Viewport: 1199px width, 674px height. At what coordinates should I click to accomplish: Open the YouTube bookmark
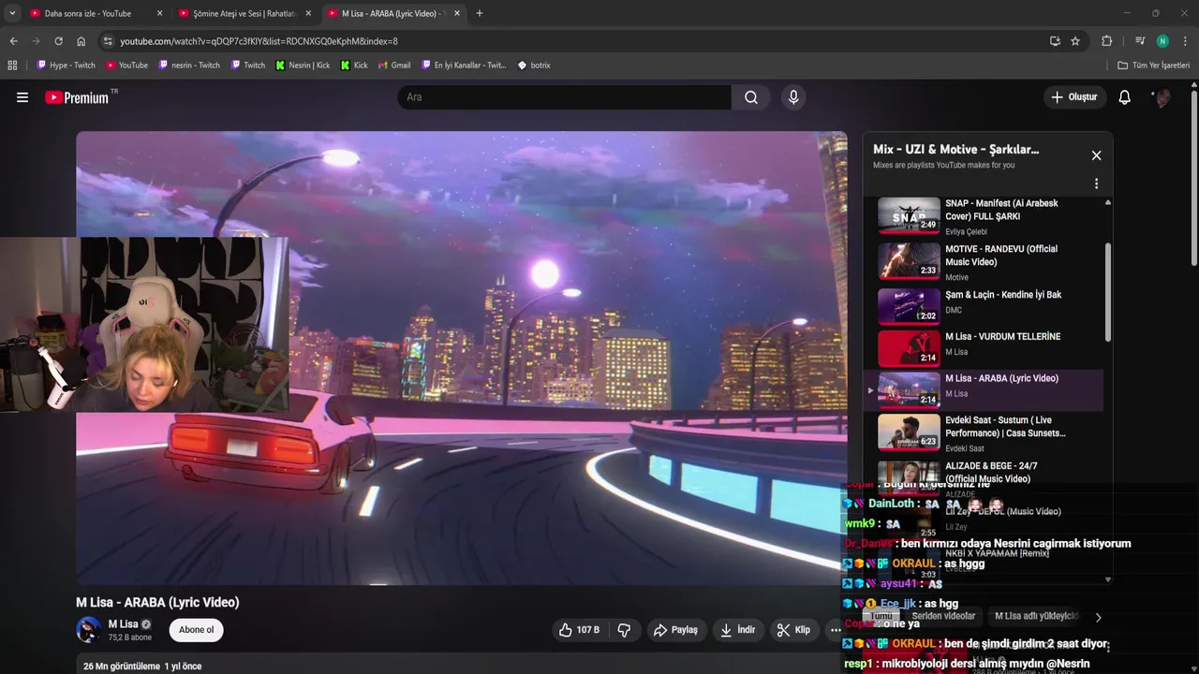[x=126, y=66]
